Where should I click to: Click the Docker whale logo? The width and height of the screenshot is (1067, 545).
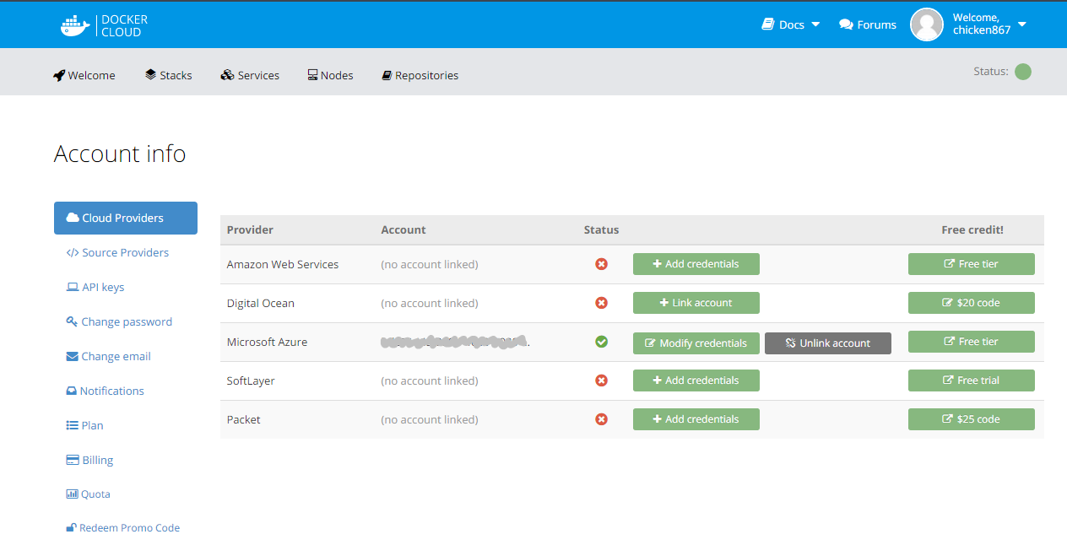coord(75,25)
